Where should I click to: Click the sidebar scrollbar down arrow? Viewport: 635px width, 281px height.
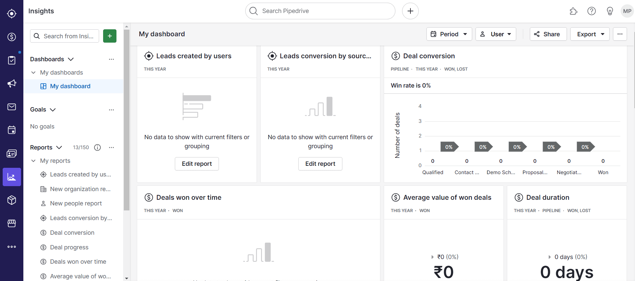pyautogui.click(x=126, y=278)
